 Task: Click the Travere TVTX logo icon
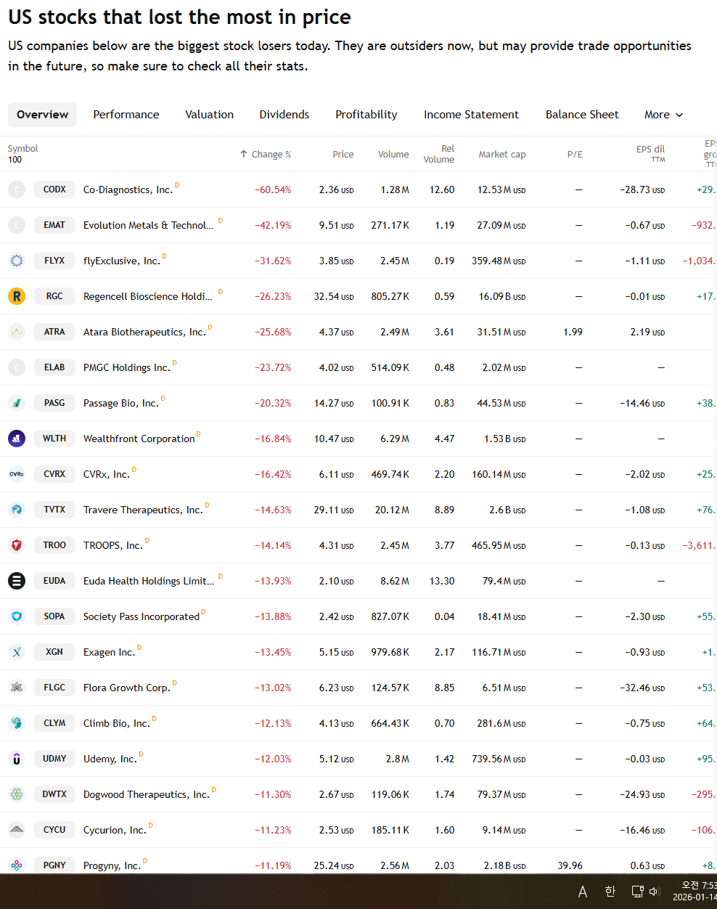click(17, 510)
